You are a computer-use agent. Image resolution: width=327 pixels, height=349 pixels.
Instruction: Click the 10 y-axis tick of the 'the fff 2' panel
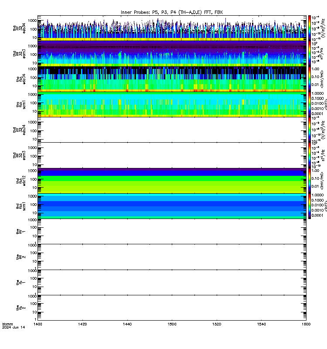[34, 261]
